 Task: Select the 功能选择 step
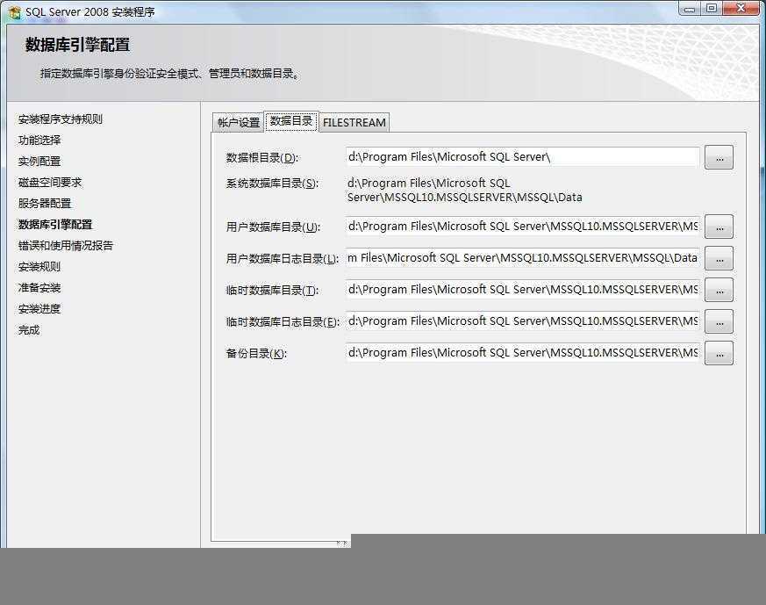[x=39, y=140]
